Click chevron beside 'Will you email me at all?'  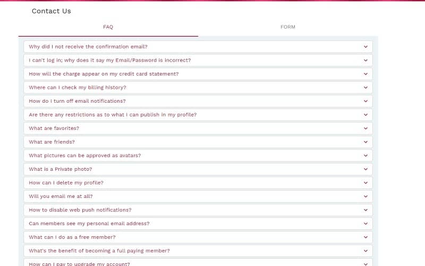pos(365,196)
